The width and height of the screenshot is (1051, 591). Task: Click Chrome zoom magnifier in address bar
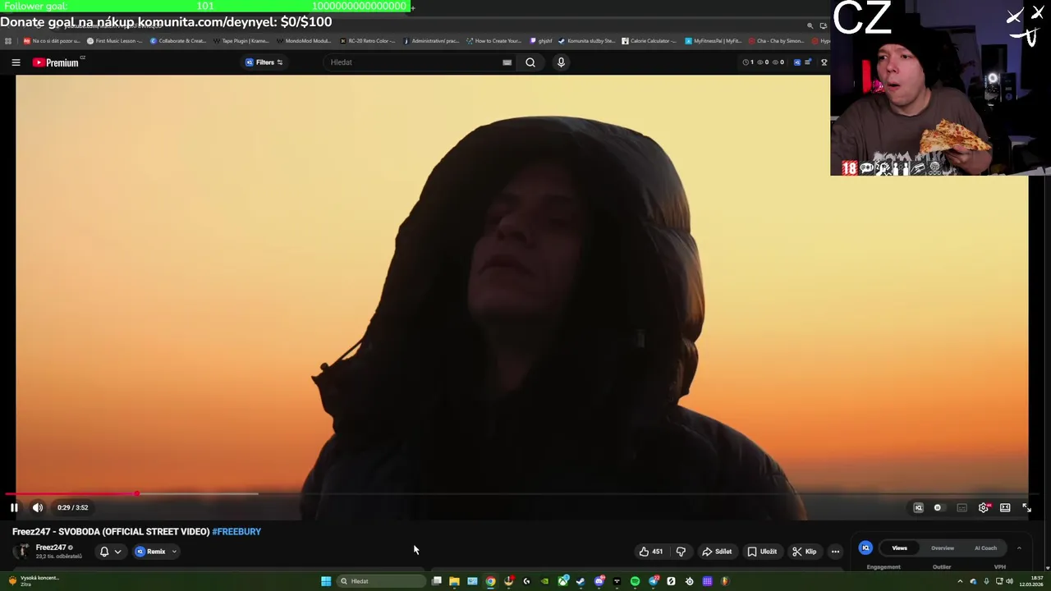pyautogui.click(x=810, y=25)
